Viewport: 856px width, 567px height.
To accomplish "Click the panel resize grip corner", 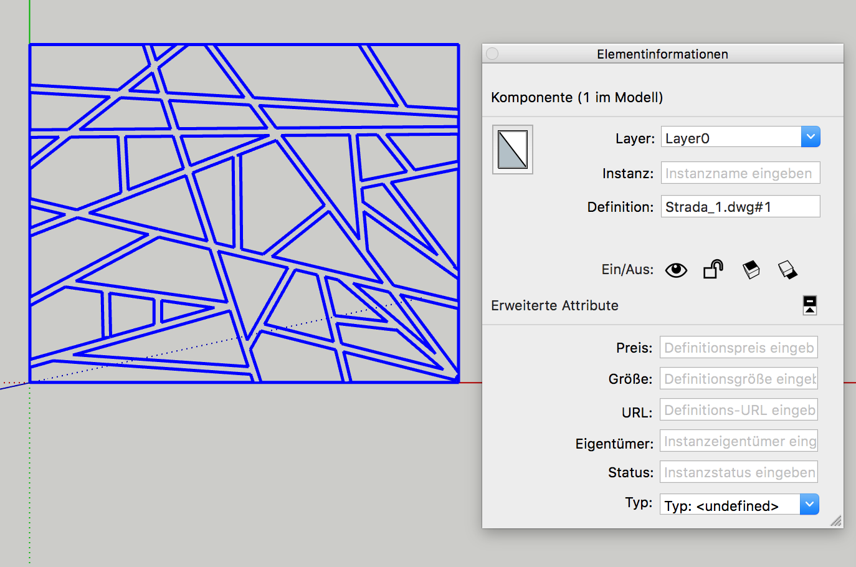I will [836, 522].
